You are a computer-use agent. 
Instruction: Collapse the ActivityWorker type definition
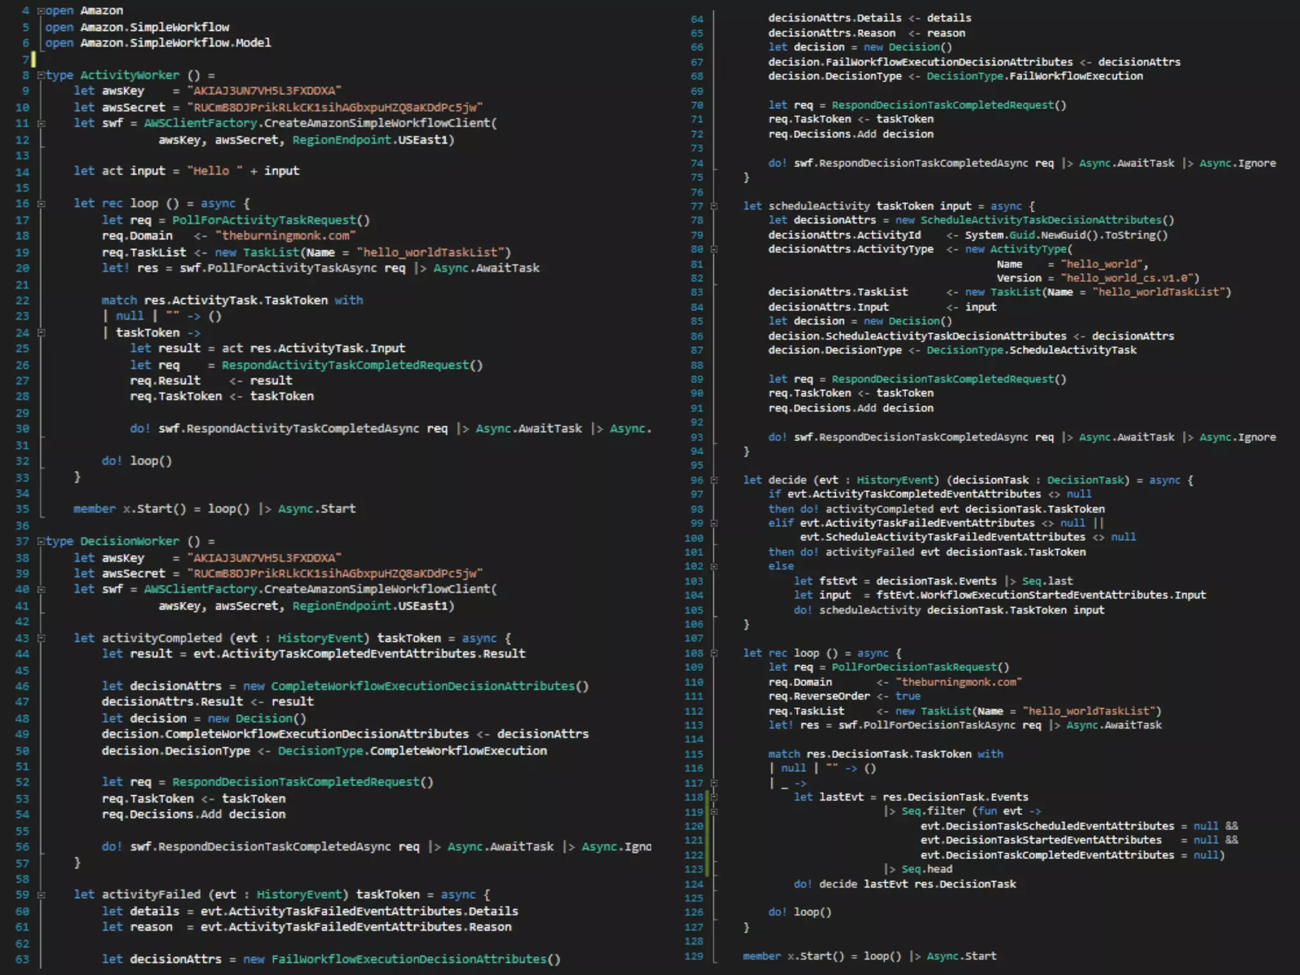coord(41,75)
